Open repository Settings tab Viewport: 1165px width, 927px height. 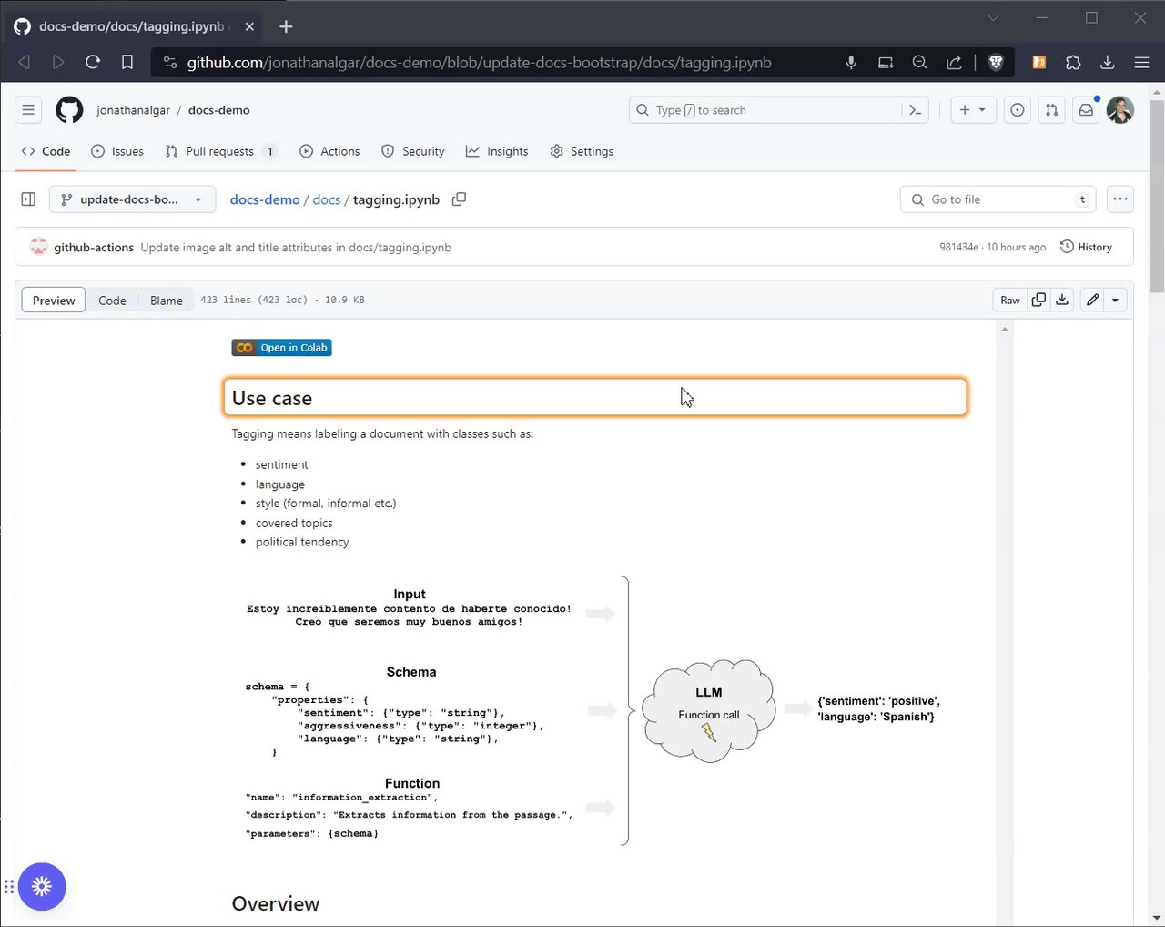pos(582,151)
